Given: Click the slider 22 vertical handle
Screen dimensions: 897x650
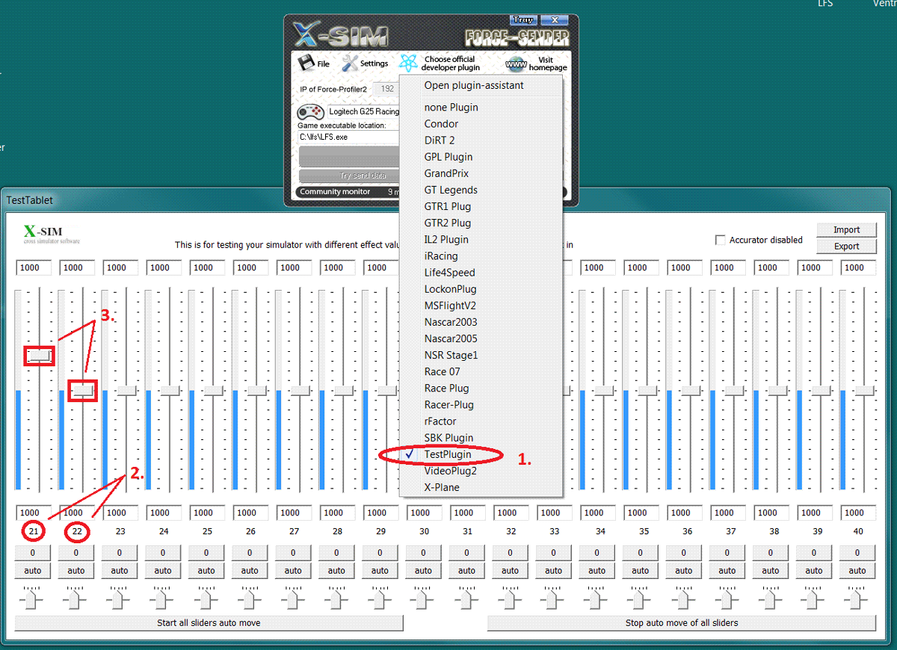Looking at the screenshot, I should click(x=83, y=390).
